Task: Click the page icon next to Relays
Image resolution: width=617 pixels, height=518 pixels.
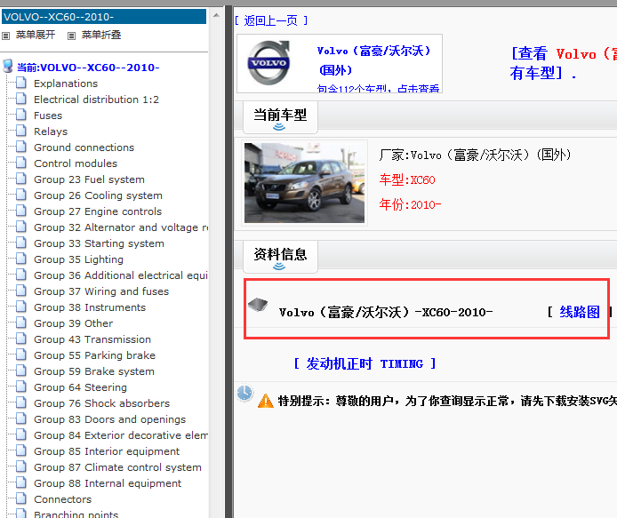Action: point(21,131)
